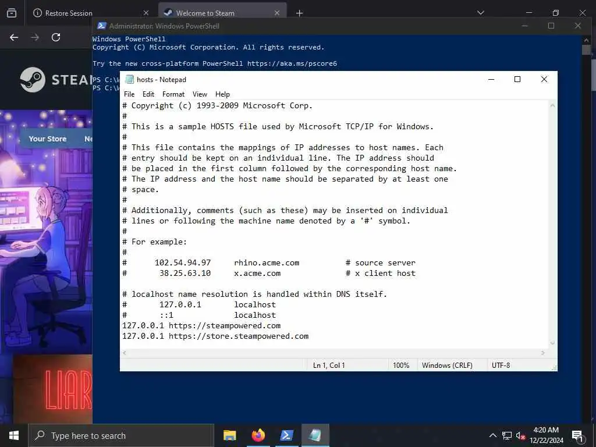Screen dimensions: 596x447
Task: Close the Restore Session tab
Action: (146, 13)
